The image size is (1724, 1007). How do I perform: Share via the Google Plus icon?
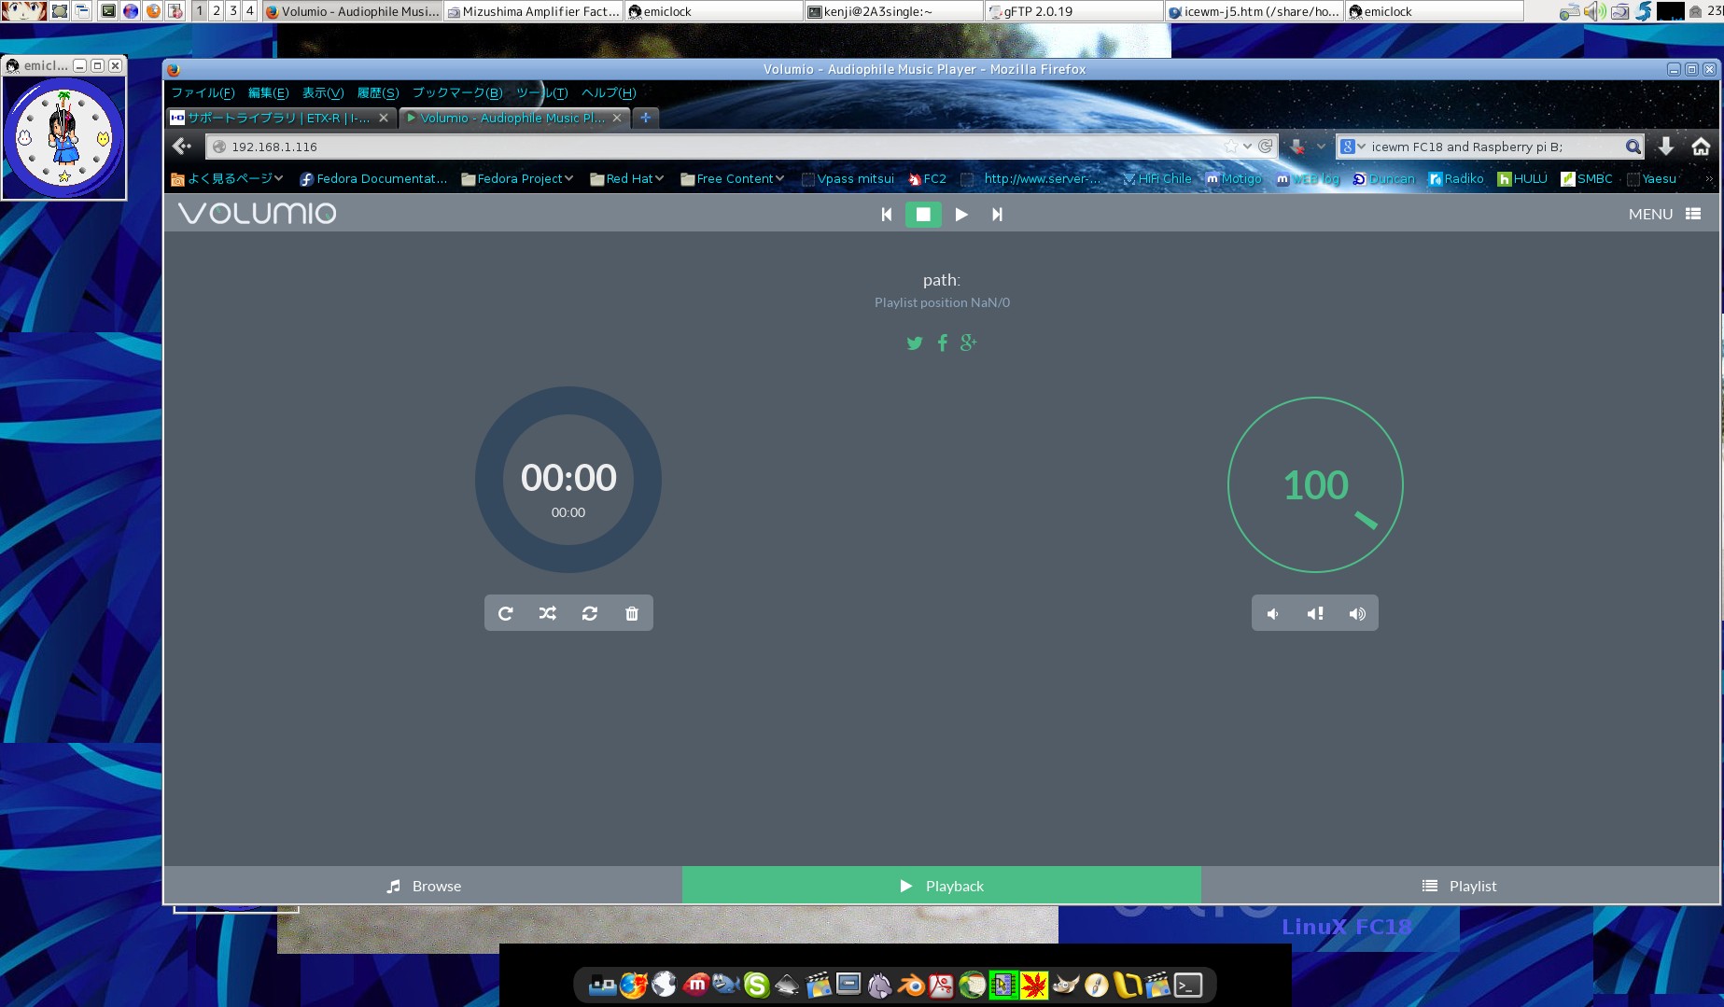tap(969, 343)
